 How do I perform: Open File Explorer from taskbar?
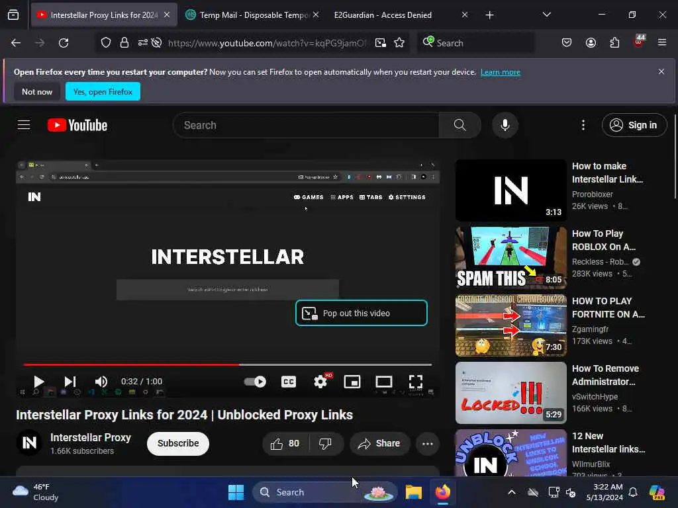[x=413, y=492]
